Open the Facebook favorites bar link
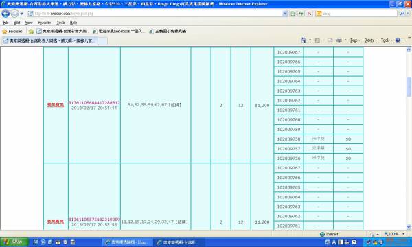Viewport: 412px width, 247px height. tap(119, 32)
